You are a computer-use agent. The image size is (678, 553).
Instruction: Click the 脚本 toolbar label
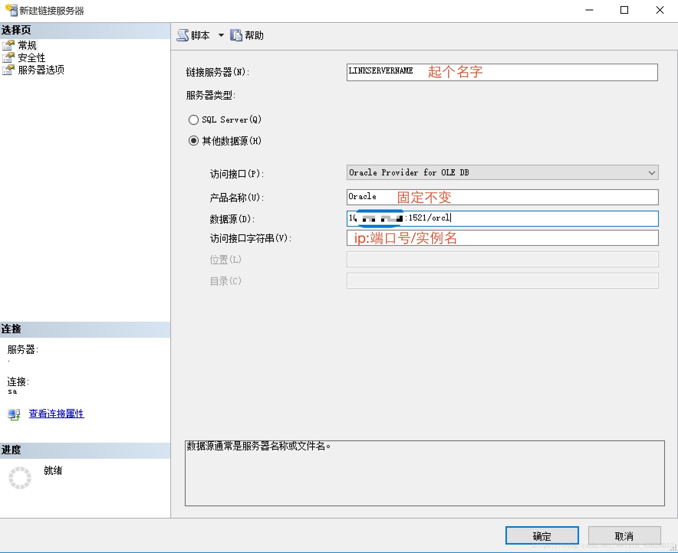coord(201,35)
